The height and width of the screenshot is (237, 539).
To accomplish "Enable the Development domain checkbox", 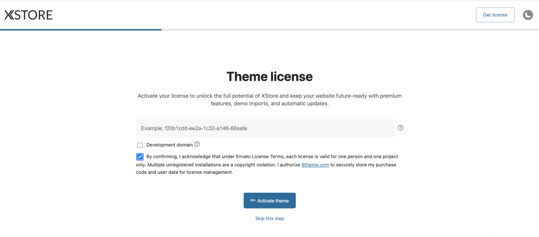I will 140,145.
